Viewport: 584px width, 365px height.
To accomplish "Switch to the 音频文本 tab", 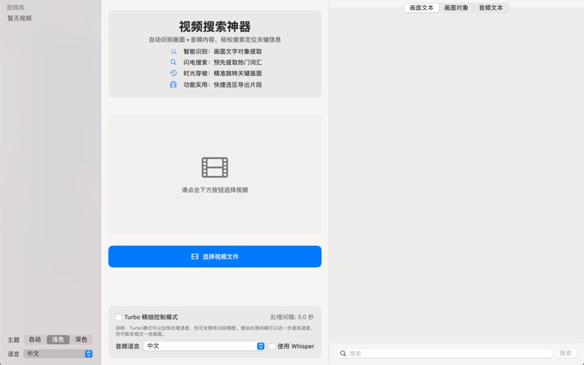I will click(x=491, y=8).
